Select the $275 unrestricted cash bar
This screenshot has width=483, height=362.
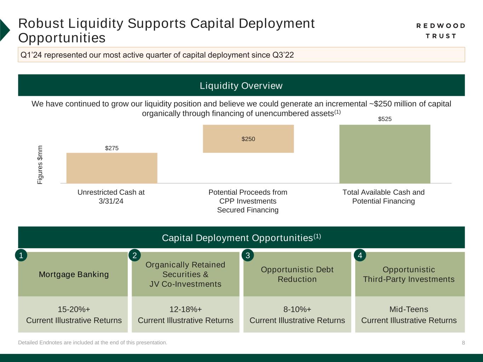[112, 168]
